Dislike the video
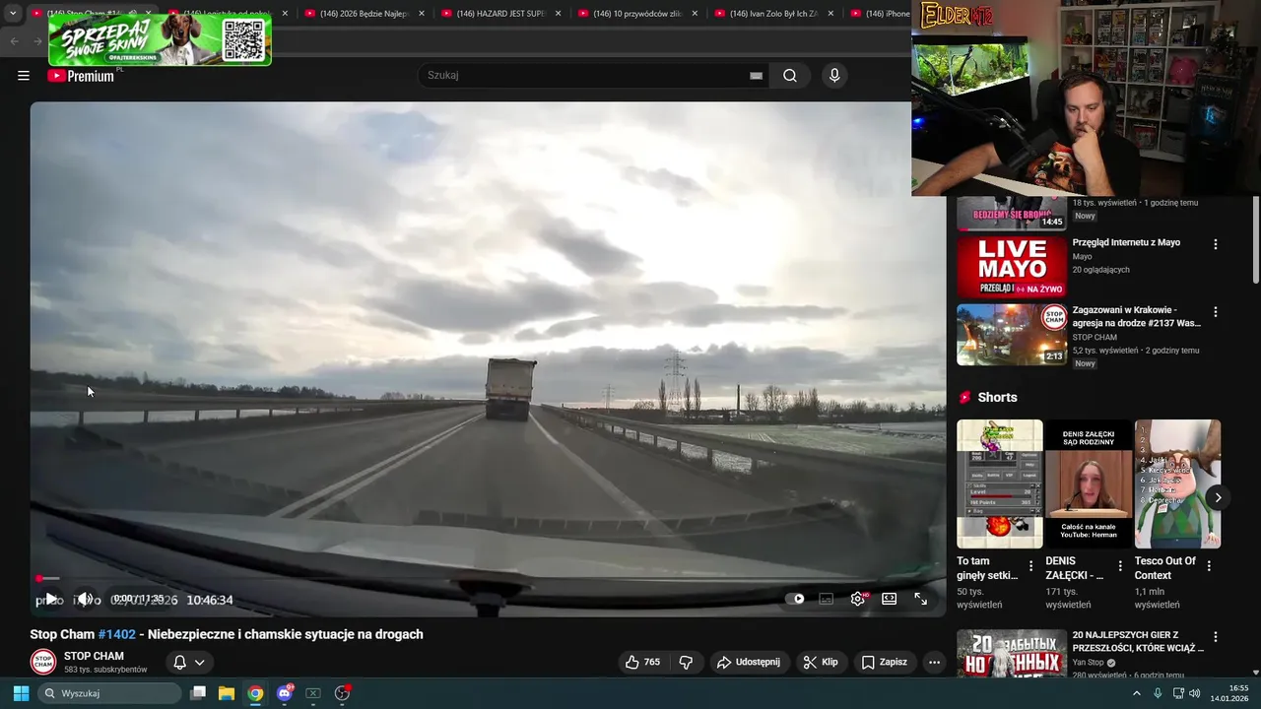Image resolution: width=1261 pixels, height=709 pixels. [687, 663]
